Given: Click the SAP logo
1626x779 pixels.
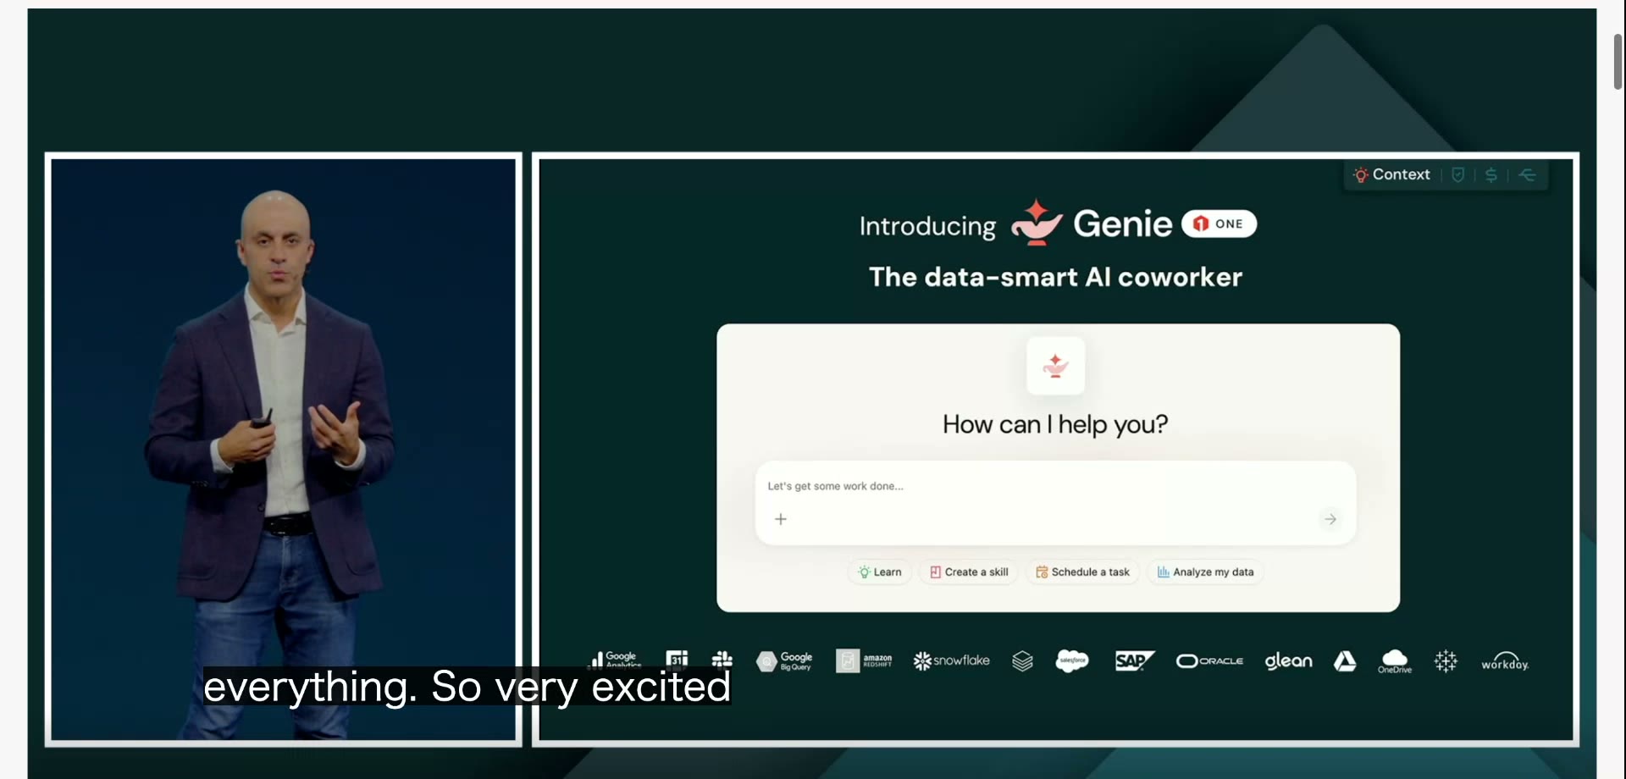Looking at the screenshot, I should (1135, 660).
